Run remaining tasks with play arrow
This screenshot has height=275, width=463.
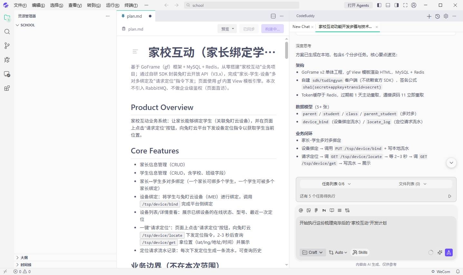click(x=450, y=196)
